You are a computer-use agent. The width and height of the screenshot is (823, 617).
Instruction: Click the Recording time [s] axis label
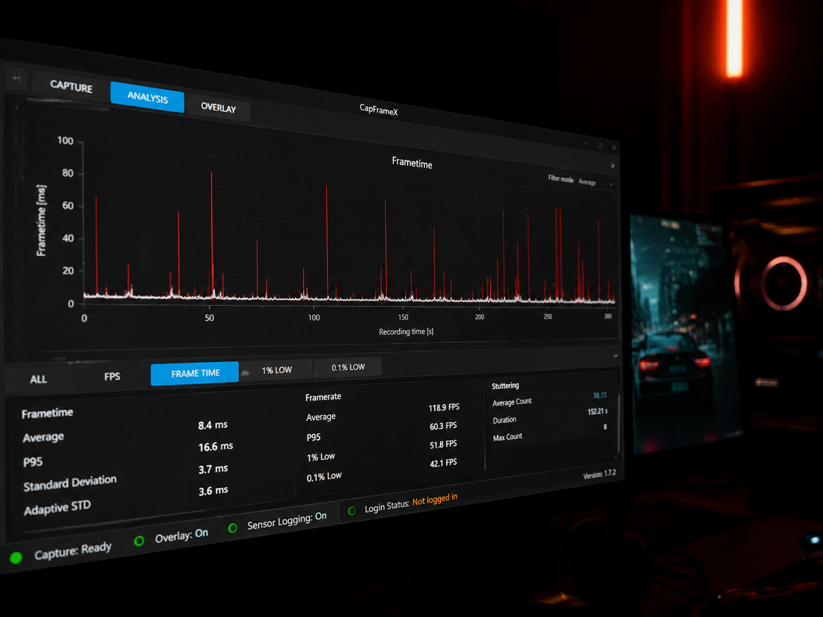point(406,332)
